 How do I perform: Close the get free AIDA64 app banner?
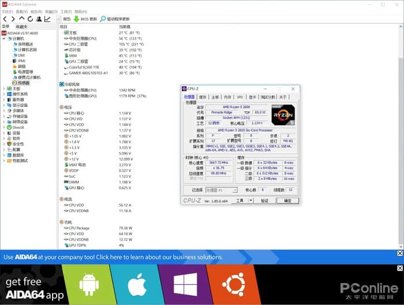click(x=400, y=268)
